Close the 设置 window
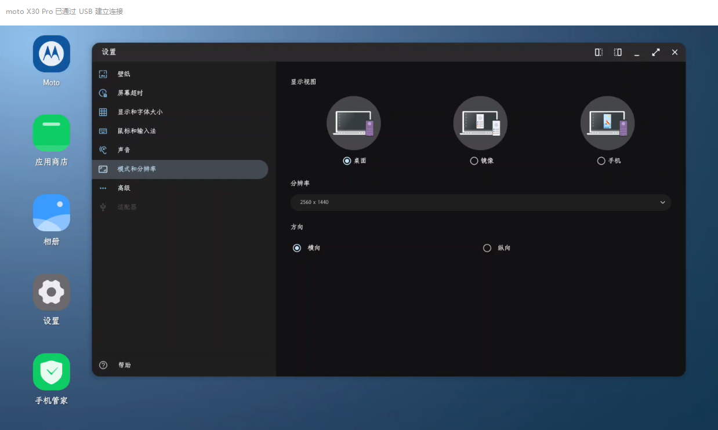Screen dimensions: 718x430 click(x=675, y=52)
